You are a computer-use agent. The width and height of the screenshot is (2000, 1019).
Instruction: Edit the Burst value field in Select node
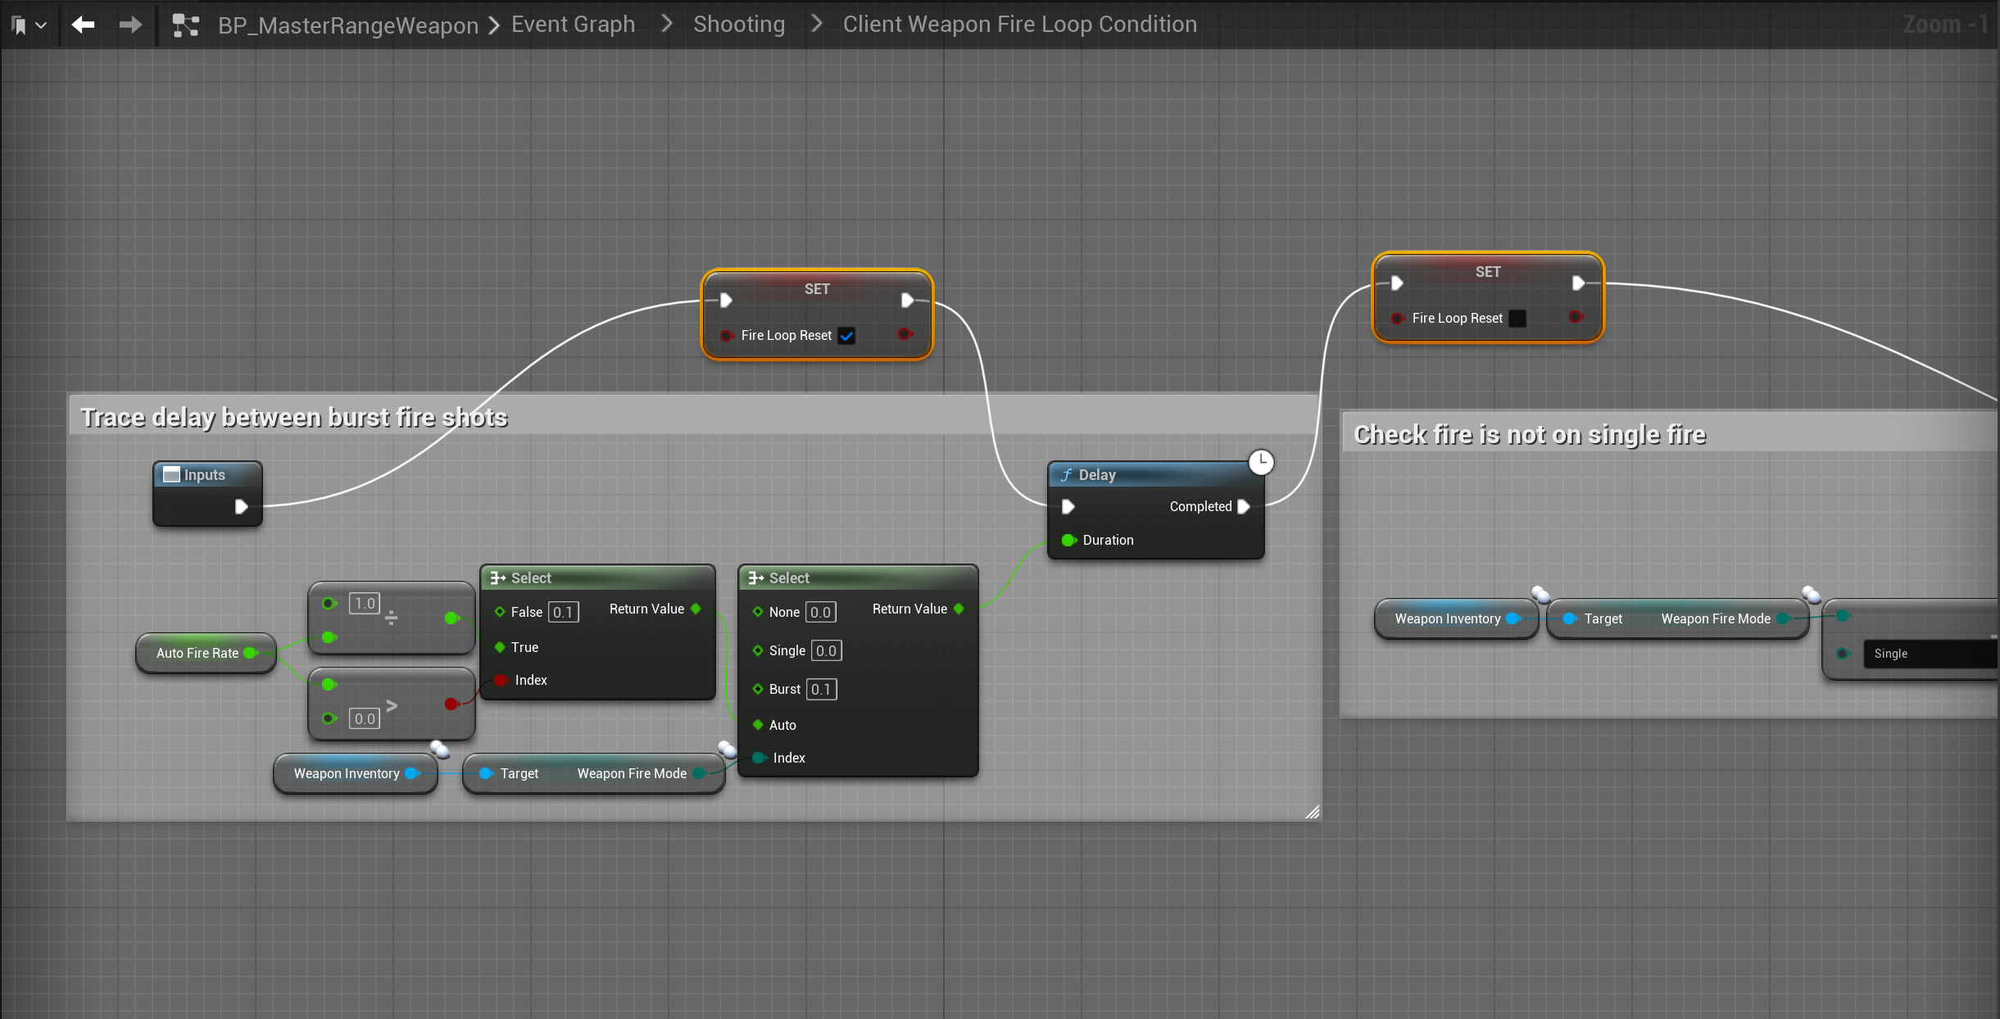pos(821,690)
